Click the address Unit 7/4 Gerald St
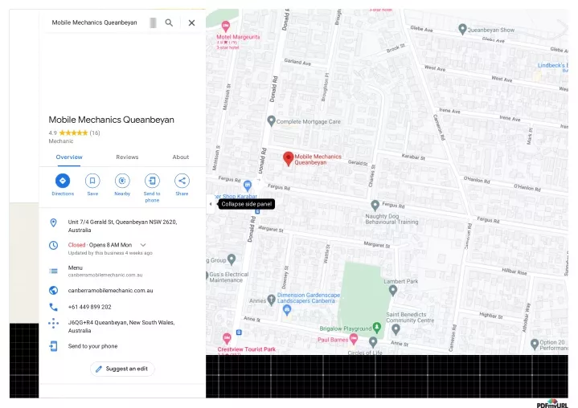 tap(122, 226)
